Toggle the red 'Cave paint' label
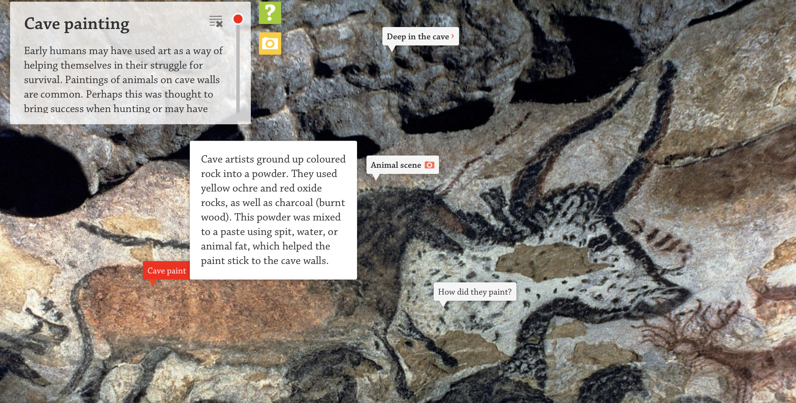 (167, 270)
